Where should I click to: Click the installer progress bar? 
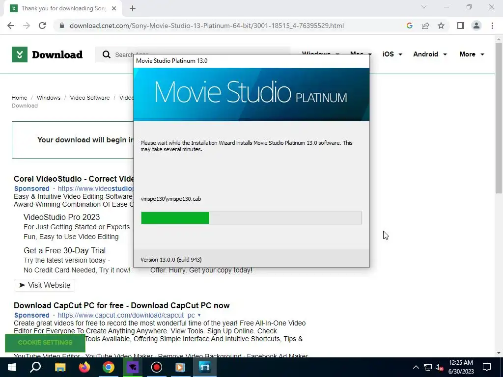tap(251, 218)
